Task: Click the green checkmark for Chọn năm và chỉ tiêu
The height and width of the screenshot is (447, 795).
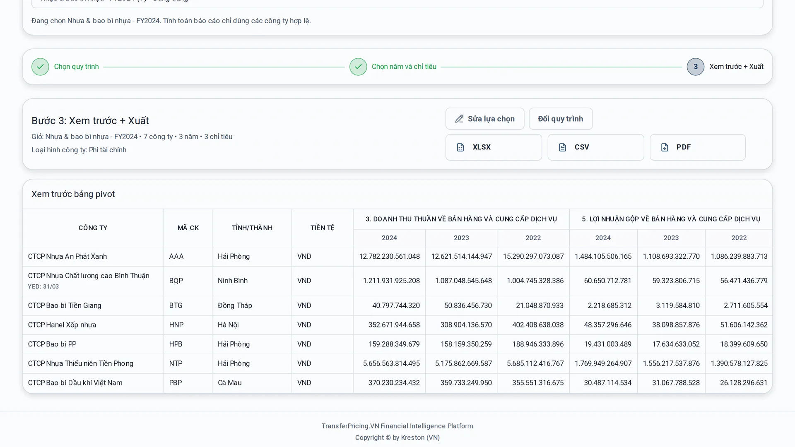Action: 358,67
